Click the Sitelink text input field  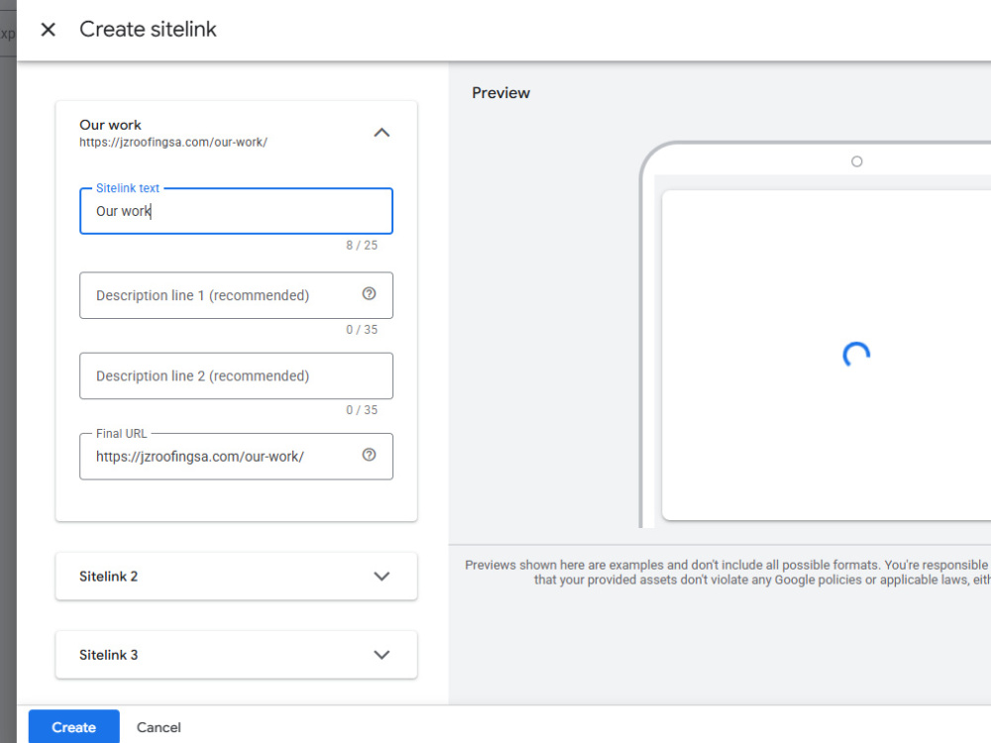tap(236, 211)
